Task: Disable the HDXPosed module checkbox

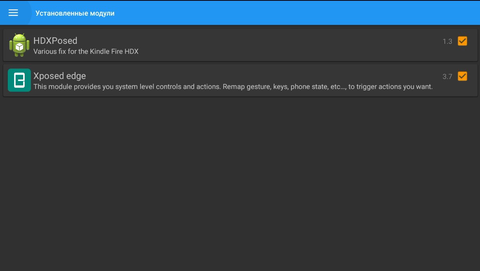Action: [462, 41]
